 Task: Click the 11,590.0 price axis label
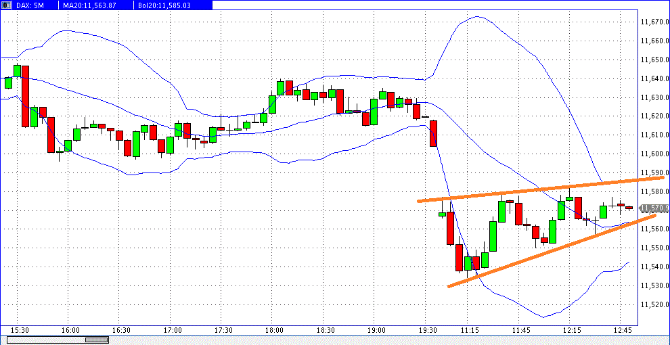(654, 172)
